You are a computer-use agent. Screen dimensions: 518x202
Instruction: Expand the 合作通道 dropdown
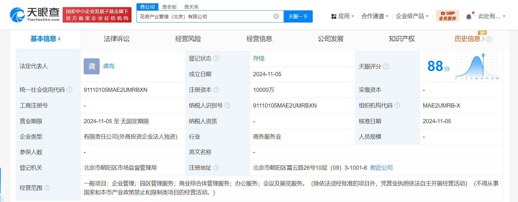(375, 16)
